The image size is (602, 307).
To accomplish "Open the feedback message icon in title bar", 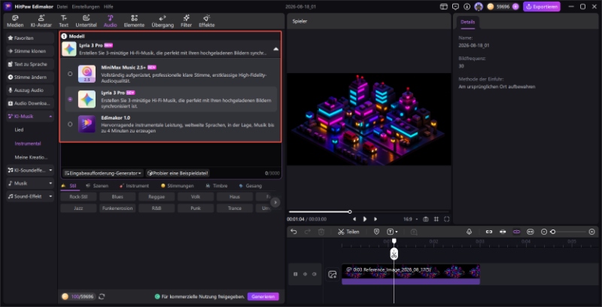I will click(455, 7).
